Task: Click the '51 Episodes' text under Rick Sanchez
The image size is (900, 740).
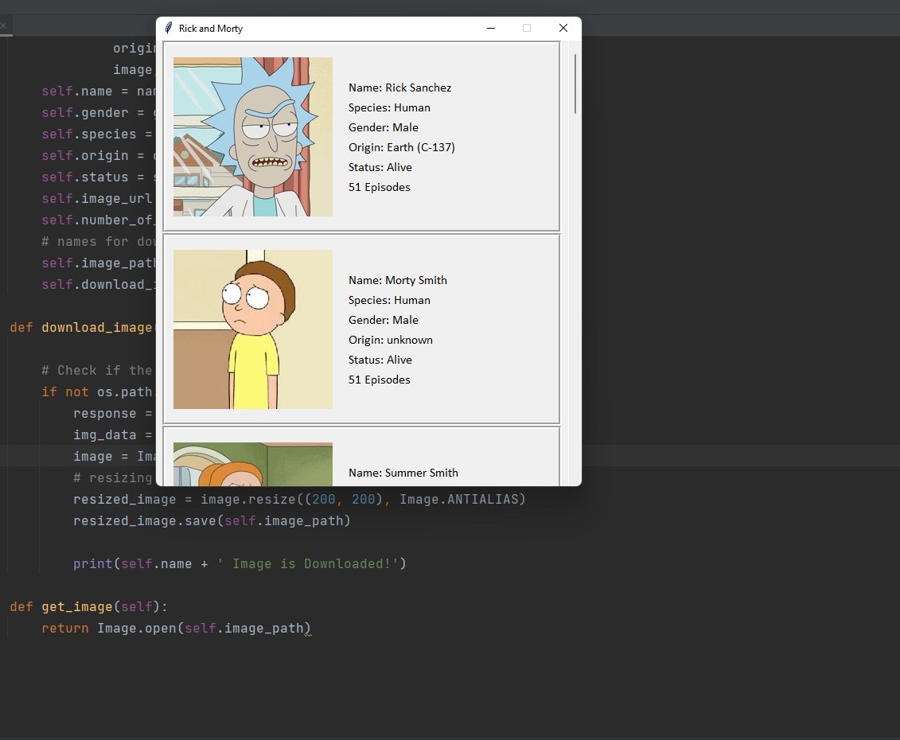Action: 379,187
